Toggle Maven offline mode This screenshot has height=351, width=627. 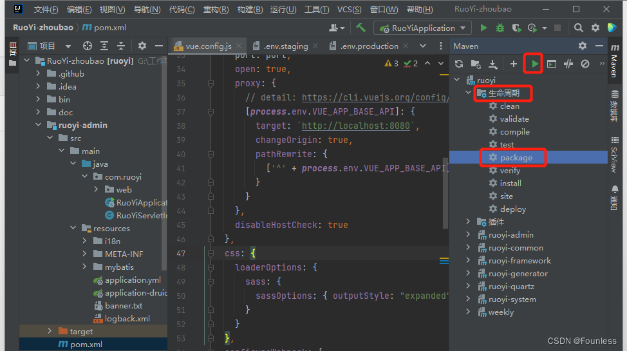pos(568,64)
